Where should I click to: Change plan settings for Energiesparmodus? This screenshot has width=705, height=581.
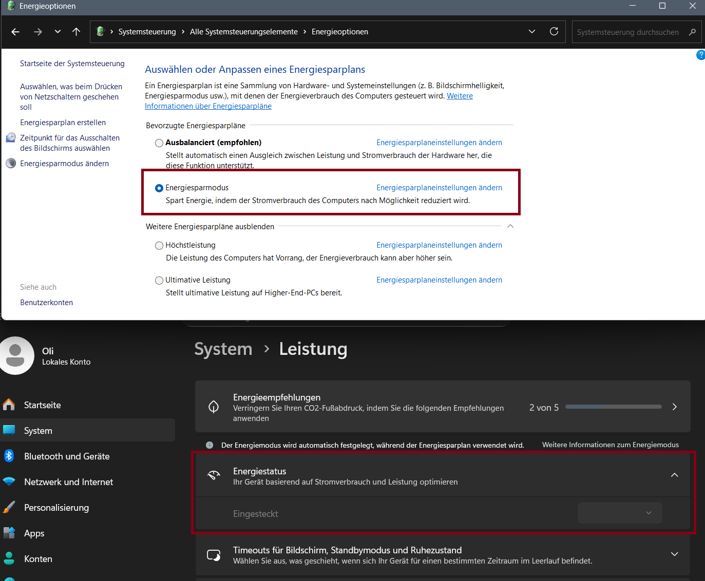[439, 188]
